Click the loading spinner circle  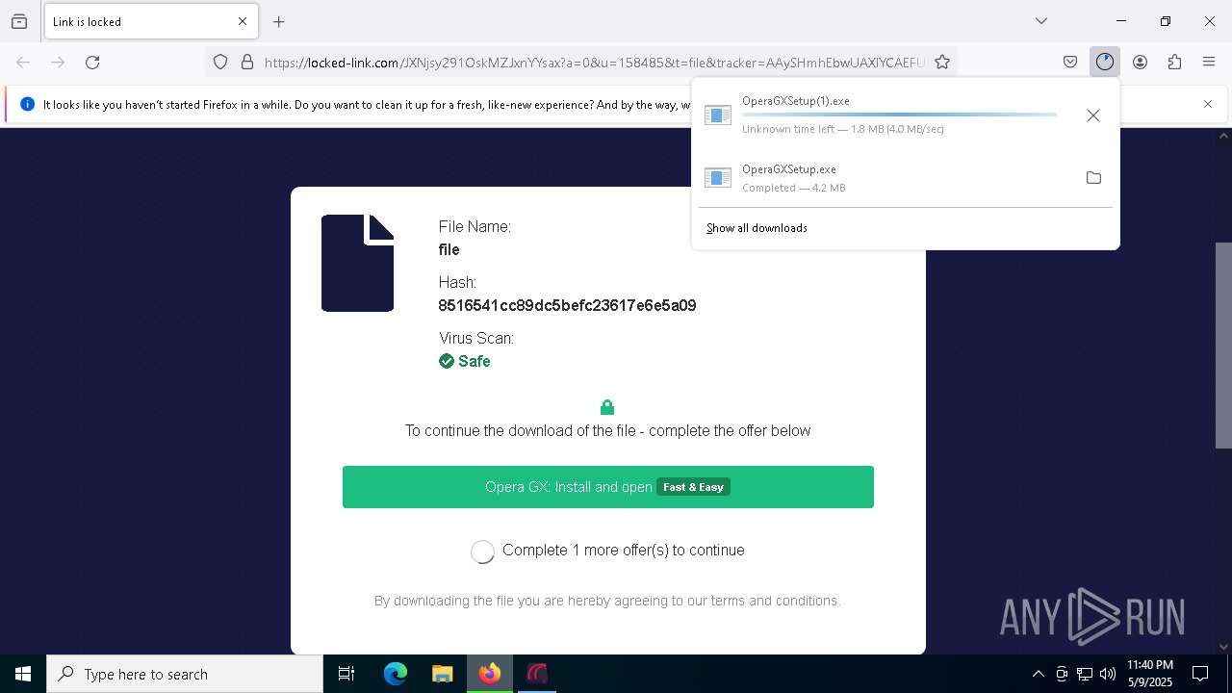pos(482,552)
